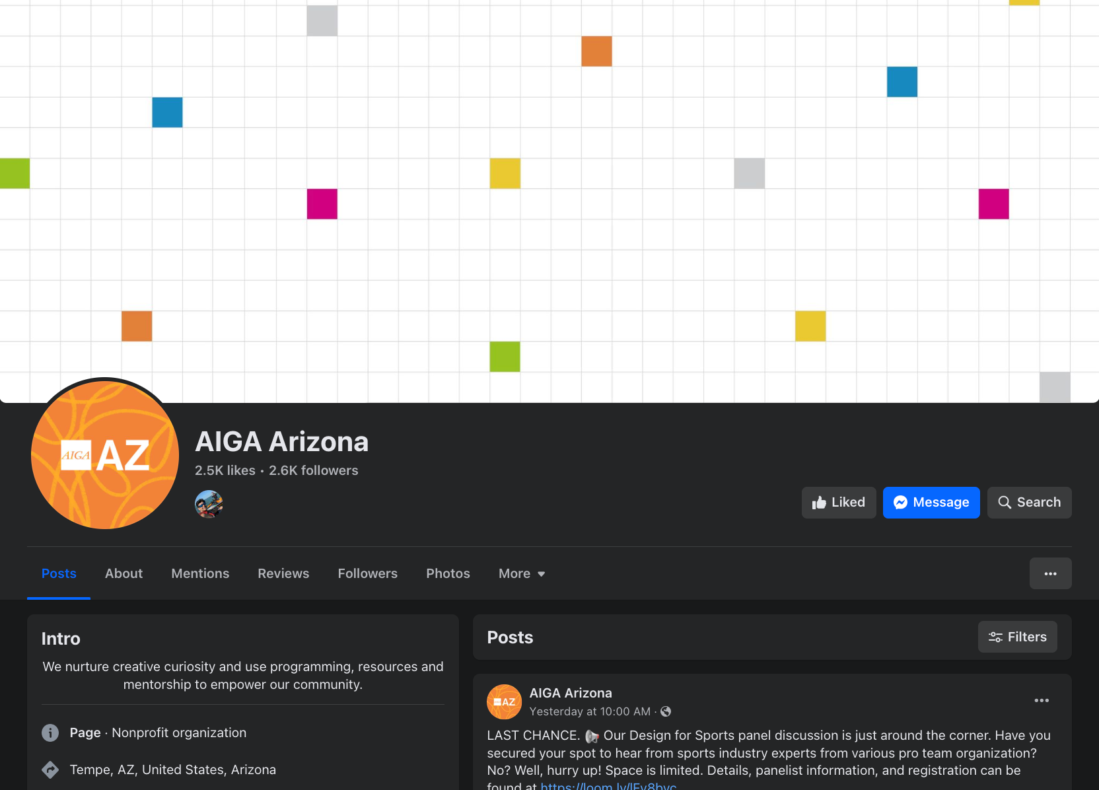
Task: Open AIGA Arizona post author name link
Action: [x=571, y=693]
